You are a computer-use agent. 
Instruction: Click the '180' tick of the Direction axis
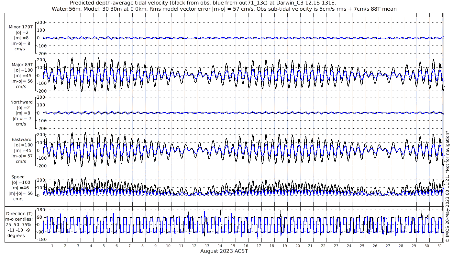click(x=41, y=210)
